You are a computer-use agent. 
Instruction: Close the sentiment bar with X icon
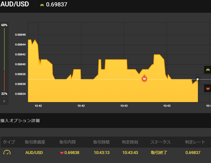pyautogui.click(x=4, y=101)
